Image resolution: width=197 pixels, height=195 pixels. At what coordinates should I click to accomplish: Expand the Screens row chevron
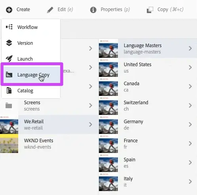(x=91, y=105)
